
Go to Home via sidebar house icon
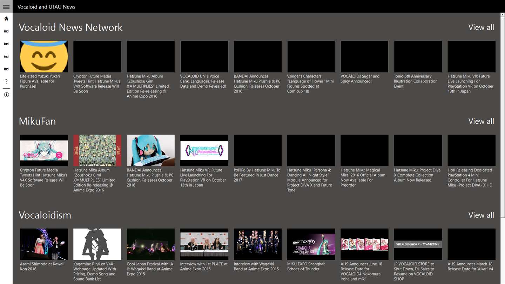tap(6, 19)
